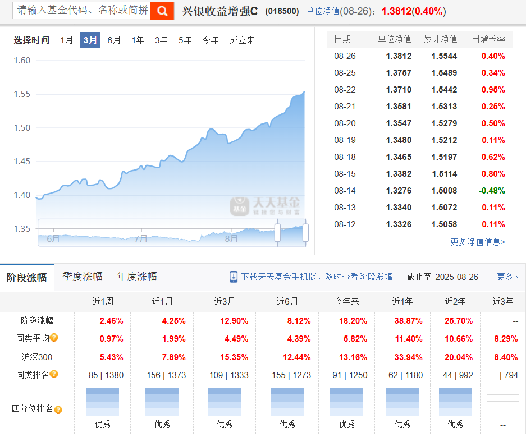Click the 日增长率 column header

tap(488, 39)
